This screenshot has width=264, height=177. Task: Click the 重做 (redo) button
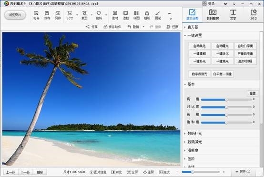click(155, 27)
